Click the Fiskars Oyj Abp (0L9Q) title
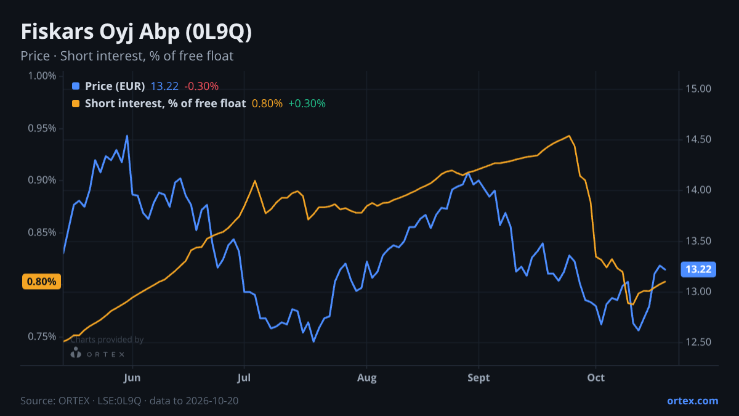 [136, 32]
